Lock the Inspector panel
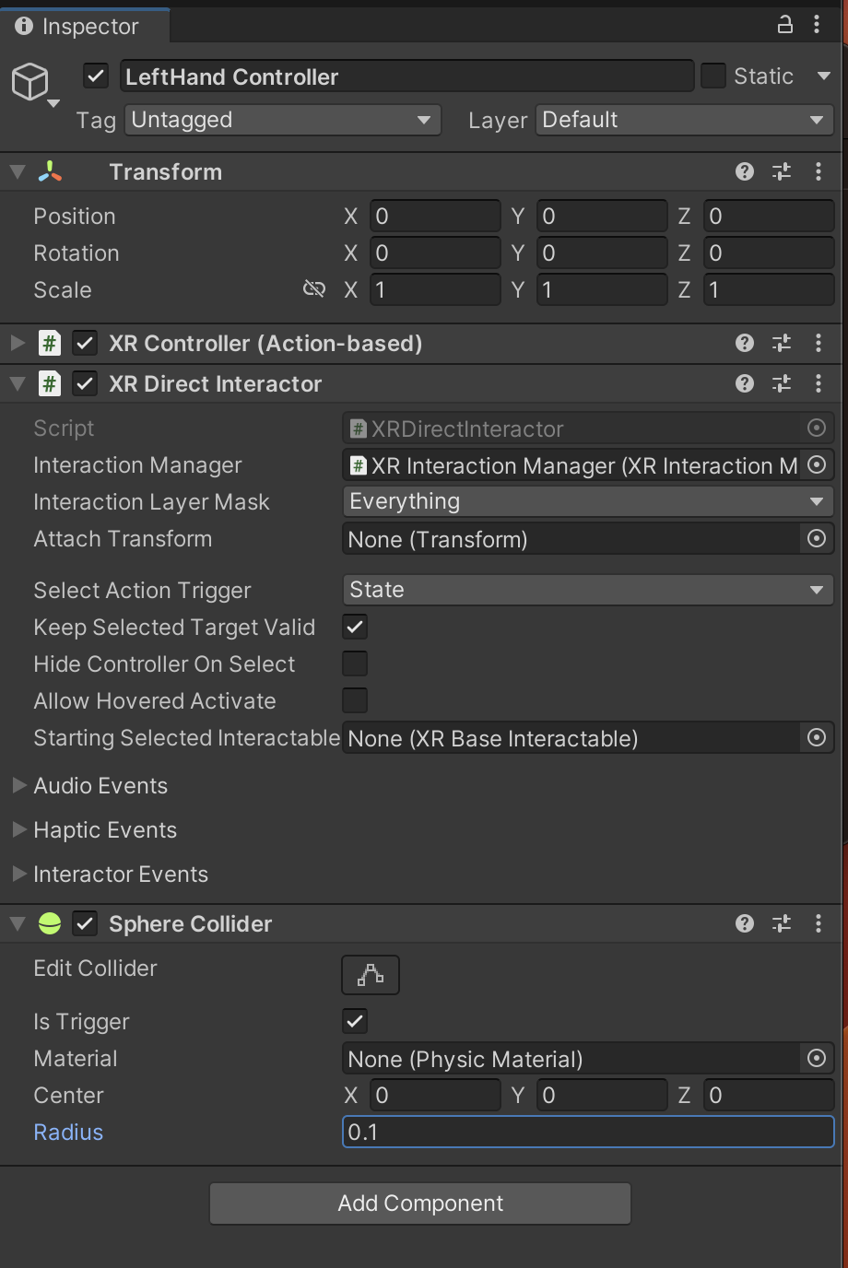This screenshot has height=1268, width=848. click(x=785, y=25)
